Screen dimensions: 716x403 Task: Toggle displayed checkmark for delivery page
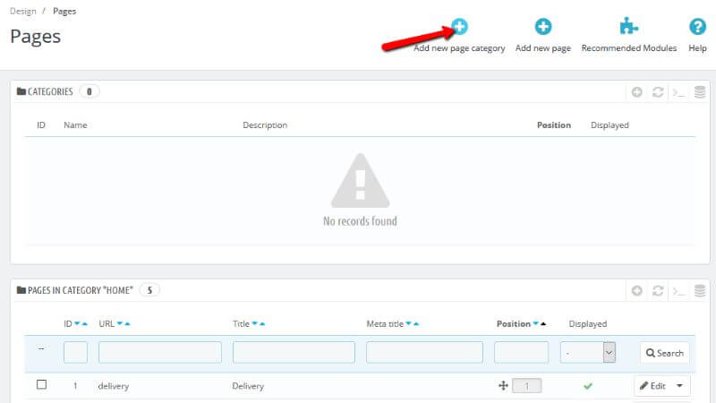pos(588,386)
